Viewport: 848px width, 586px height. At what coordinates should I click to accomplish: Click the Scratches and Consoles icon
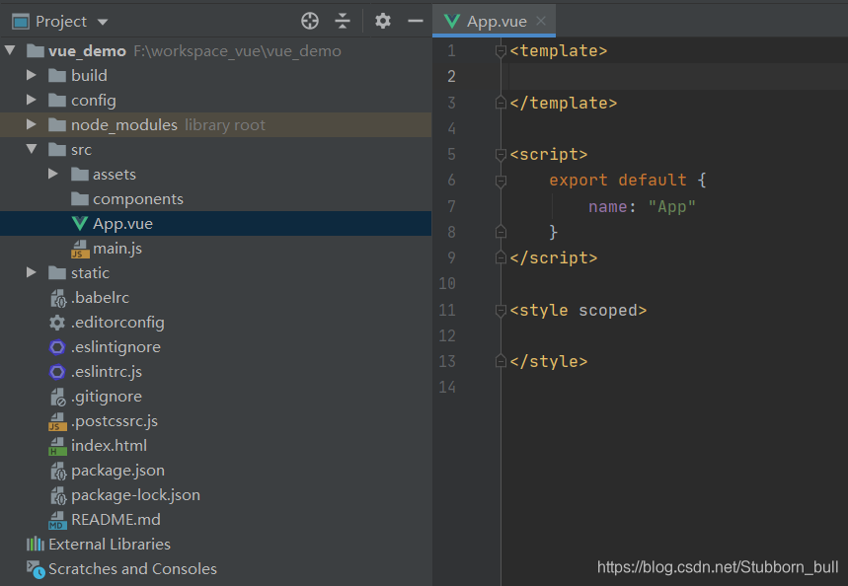pyautogui.click(x=36, y=569)
